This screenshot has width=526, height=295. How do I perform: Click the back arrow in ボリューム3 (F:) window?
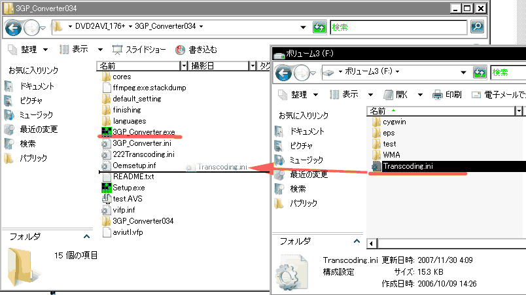[x=283, y=73]
